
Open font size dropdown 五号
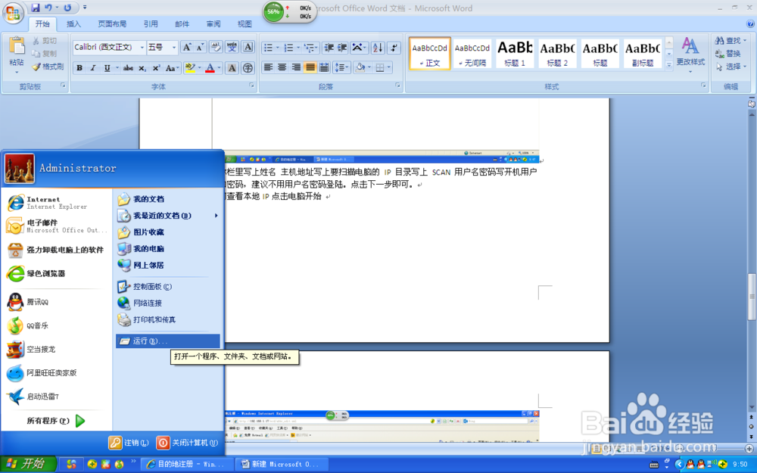point(174,47)
